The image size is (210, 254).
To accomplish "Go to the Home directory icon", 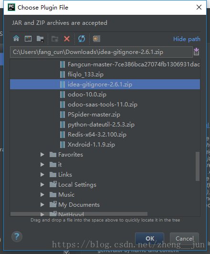I will pos(16,39).
